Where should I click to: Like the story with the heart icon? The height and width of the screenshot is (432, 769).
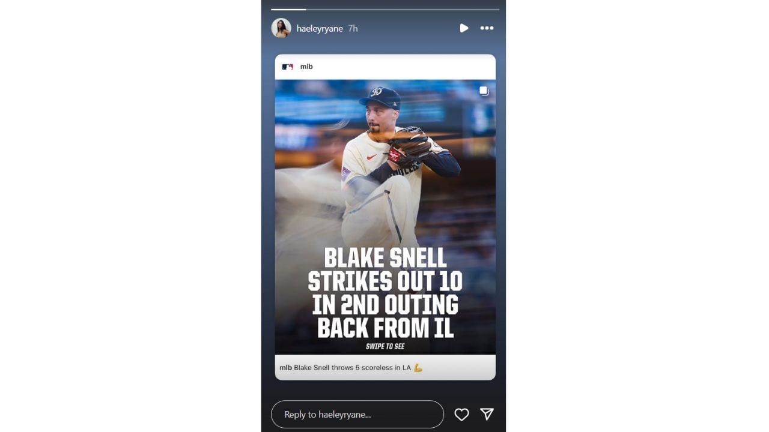pos(461,415)
